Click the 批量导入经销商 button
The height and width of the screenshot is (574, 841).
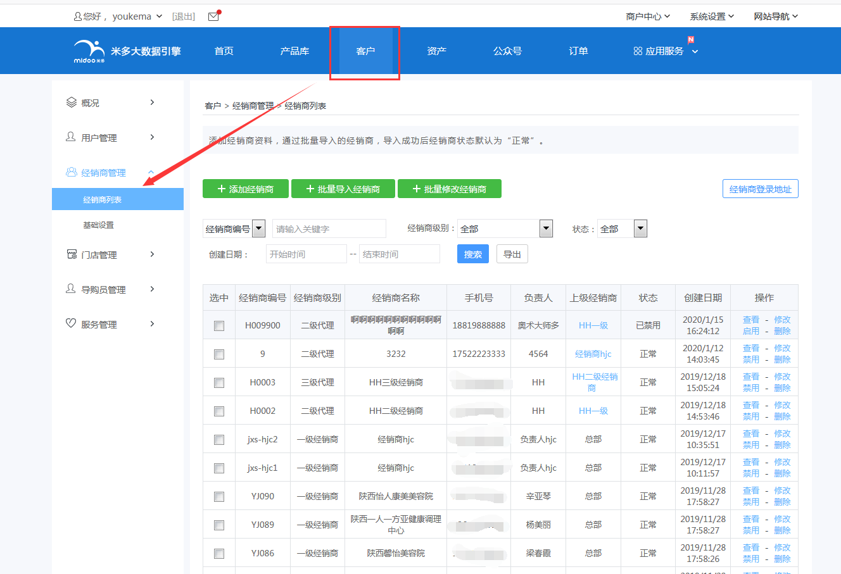tap(343, 189)
